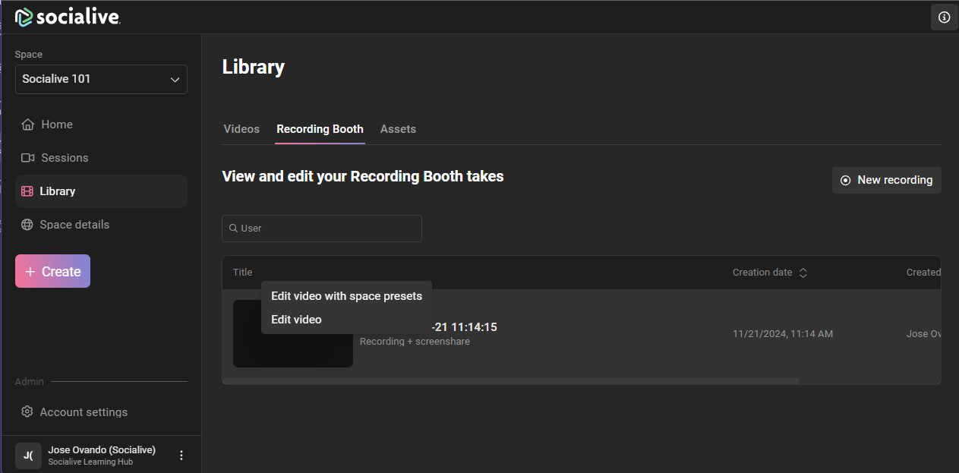Switch to the Assets tab

tap(398, 129)
